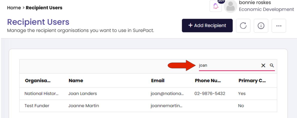Open the notifications bell icon
The width and height of the screenshot is (297, 118).
click(x=216, y=6)
